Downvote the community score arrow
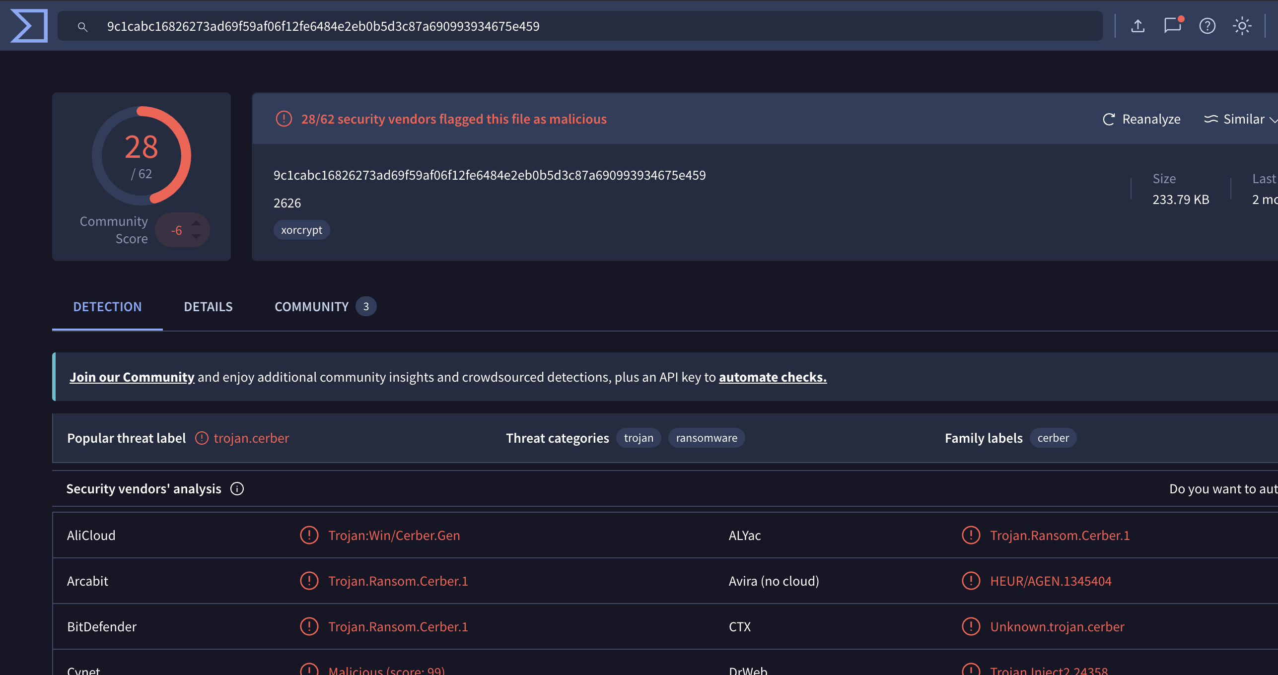The width and height of the screenshot is (1278, 675). [x=196, y=237]
